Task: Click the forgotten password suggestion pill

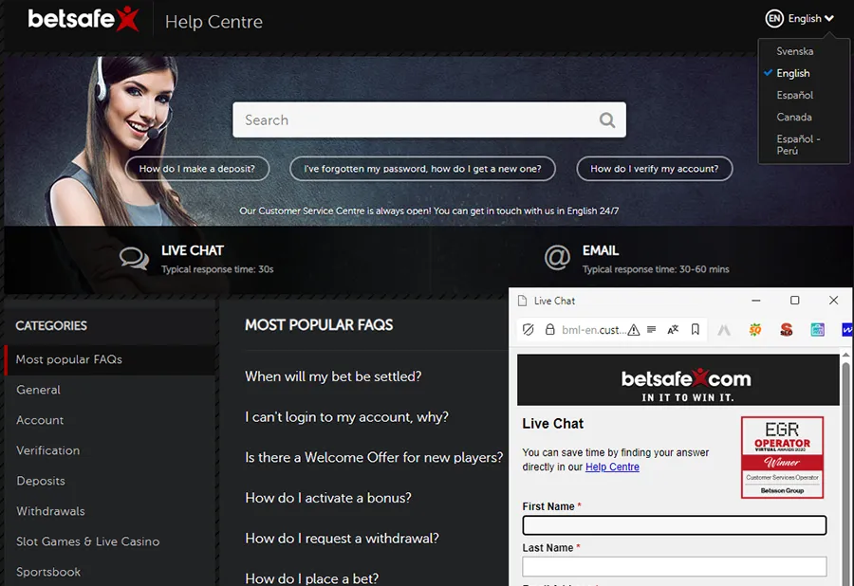Action: (x=422, y=169)
